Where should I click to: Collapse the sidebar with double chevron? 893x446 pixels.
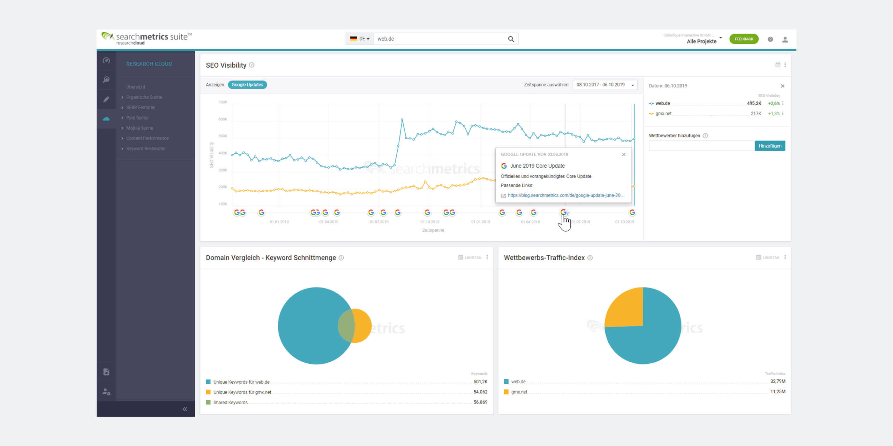185,409
